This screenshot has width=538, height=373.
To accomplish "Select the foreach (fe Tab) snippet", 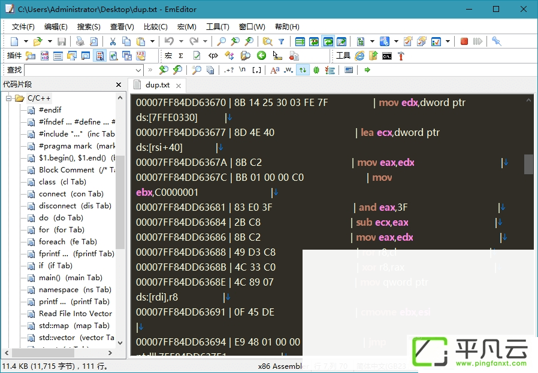I will (68, 242).
